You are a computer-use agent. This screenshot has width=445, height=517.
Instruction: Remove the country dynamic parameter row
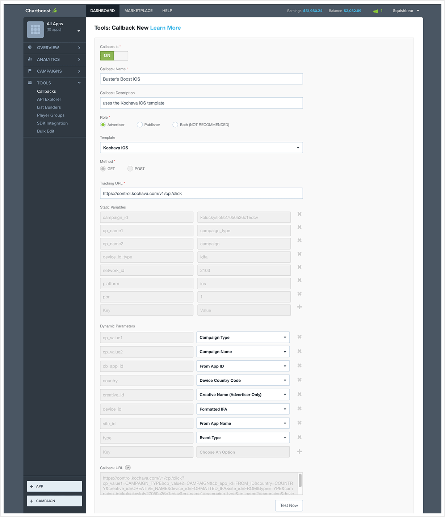click(299, 380)
